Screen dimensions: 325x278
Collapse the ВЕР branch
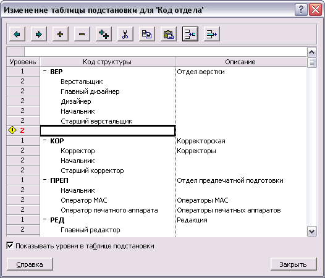[x=44, y=71]
